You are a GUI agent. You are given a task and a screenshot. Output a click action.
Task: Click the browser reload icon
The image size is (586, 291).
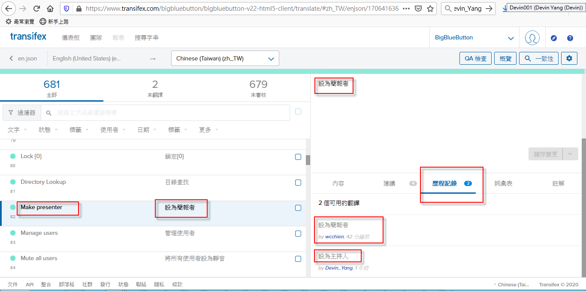click(x=36, y=9)
